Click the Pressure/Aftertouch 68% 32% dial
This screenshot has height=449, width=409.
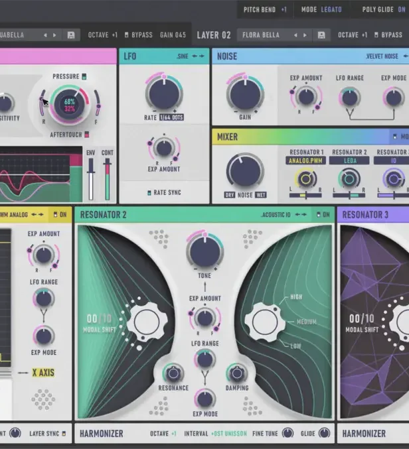(x=69, y=105)
